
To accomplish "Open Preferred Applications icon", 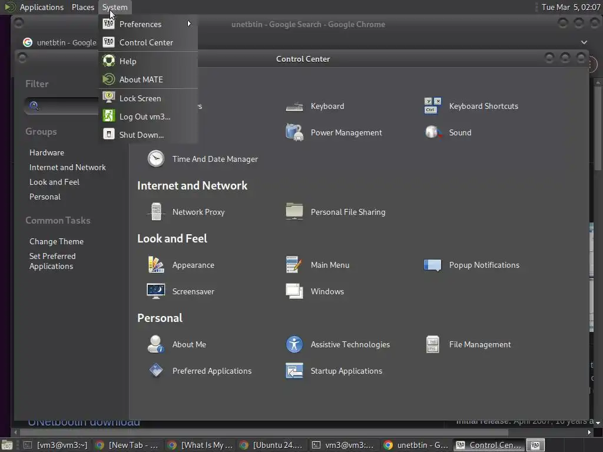I will [x=155, y=371].
